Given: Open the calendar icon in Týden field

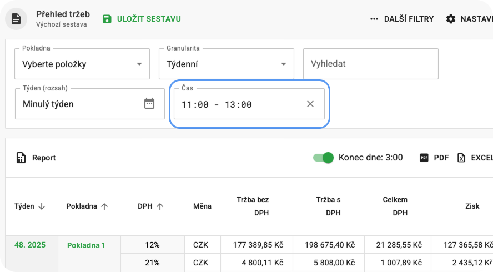Looking at the screenshot, I should (149, 104).
